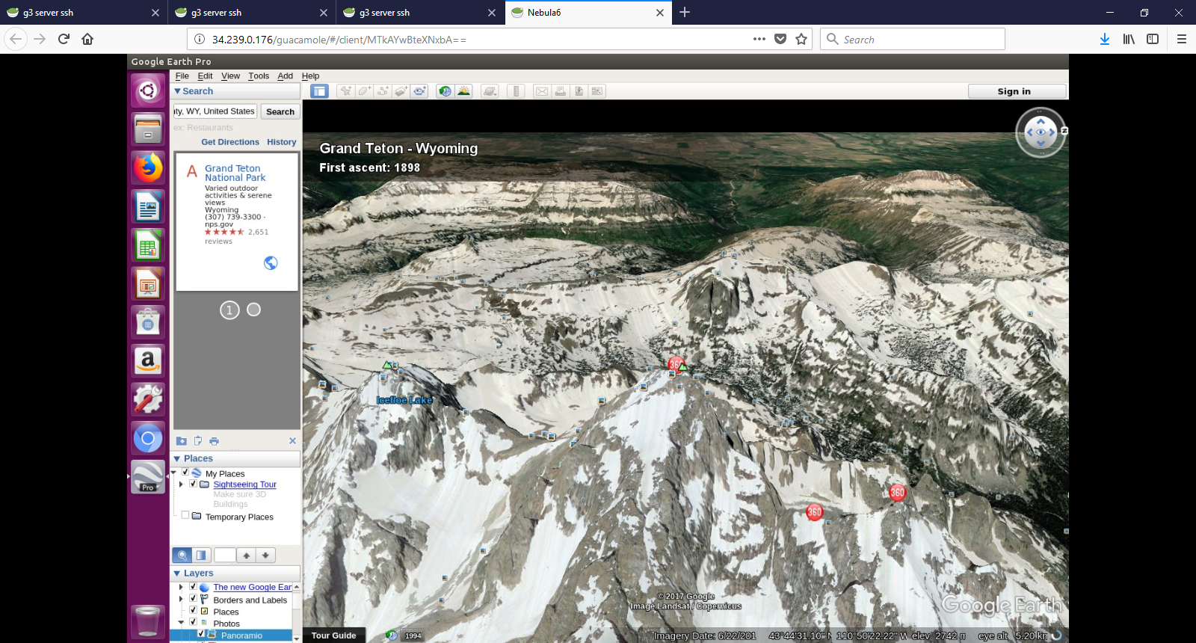1196x643 pixels.
Task: Uncheck the Photos layer checkbox
Action: click(193, 622)
